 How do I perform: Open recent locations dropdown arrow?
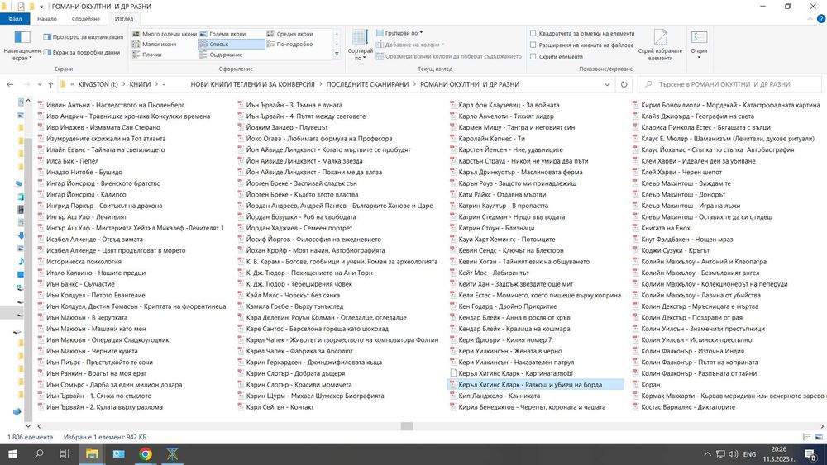[40, 84]
